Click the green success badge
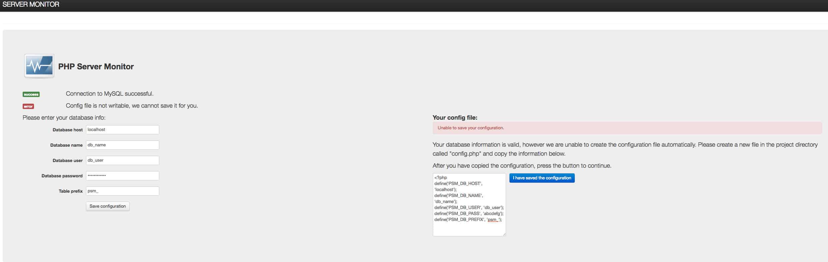 pyautogui.click(x=31, y=94)
